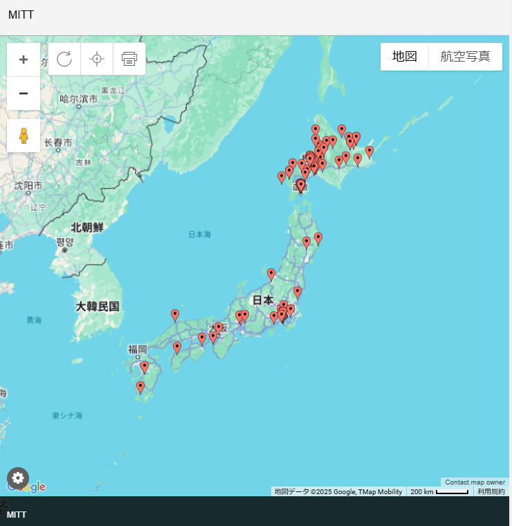Select the southernmost marker in Kyushu

(x=140, y=388)
